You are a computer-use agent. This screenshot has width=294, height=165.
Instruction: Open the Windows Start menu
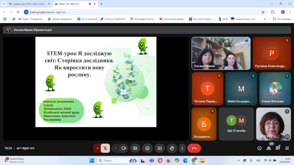point(92,160)
